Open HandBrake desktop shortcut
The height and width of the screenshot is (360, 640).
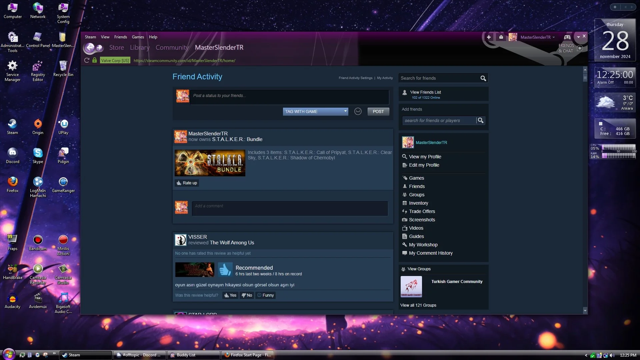click(13, 272)
